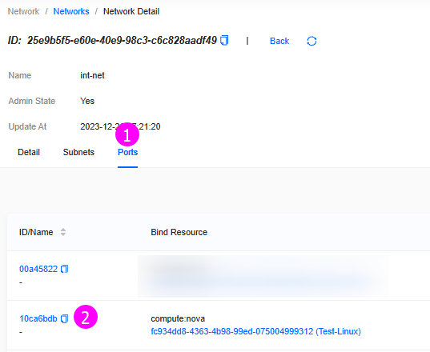Click the compute:nova text

tap(178, 318)
